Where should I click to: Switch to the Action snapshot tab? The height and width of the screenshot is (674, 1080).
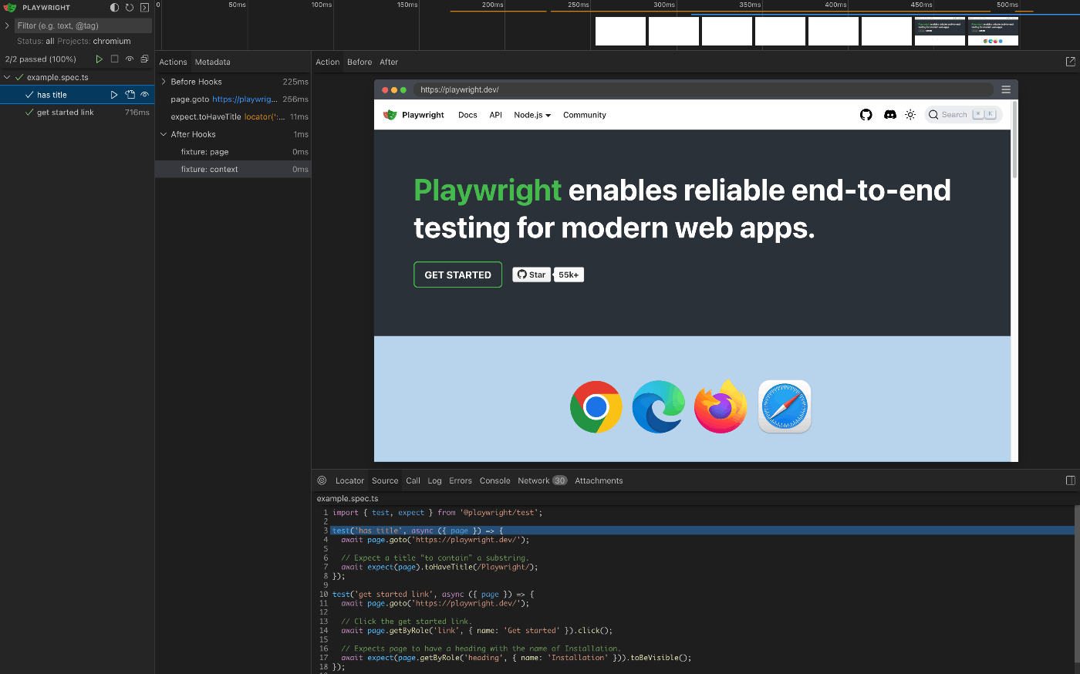coord(327,62)
